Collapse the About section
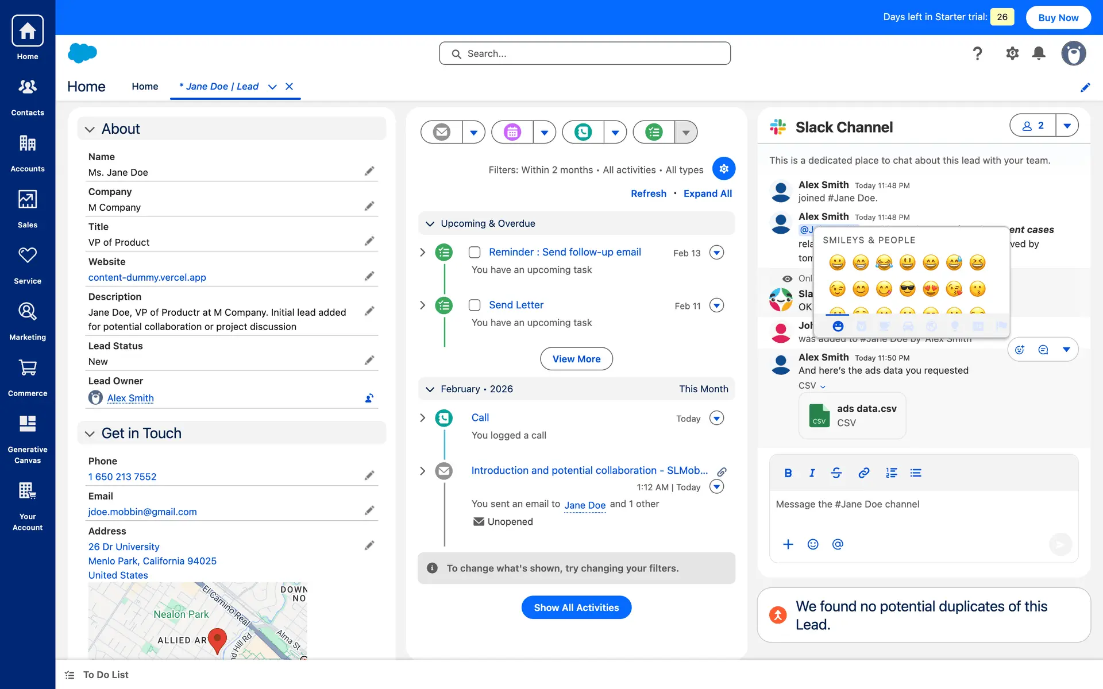 (90, 129)
